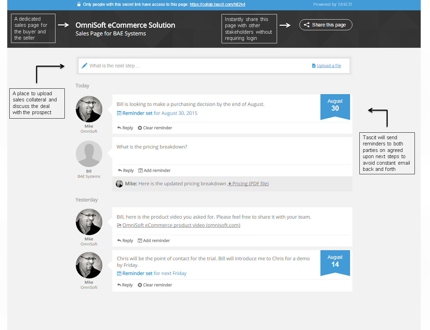Viewport: 430px width, 330px height.
Task: Click add reminder icon on product video post
Action: (x=140, y=241)
